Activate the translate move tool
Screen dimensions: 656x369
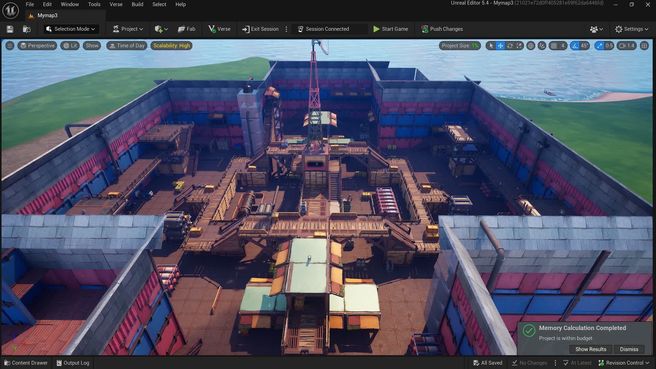click(500, 46)
